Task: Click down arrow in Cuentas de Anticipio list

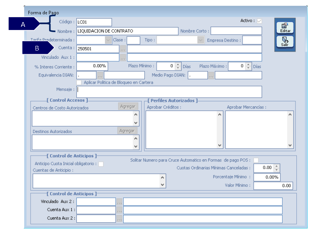Action: click(x=162, y=185)
